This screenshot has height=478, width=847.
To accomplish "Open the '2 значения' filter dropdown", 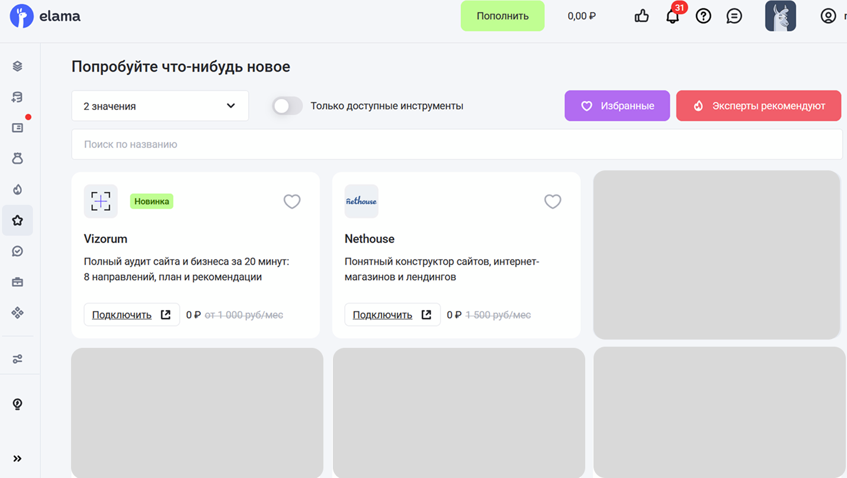I will 160,106.
